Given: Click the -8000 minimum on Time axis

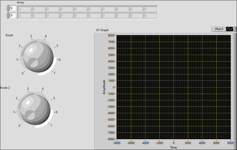Looking at the screenshot, I should [117, 143].
